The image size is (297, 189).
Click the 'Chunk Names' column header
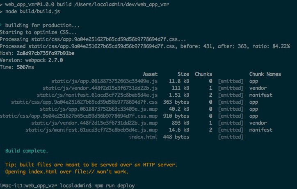[265, 74]
